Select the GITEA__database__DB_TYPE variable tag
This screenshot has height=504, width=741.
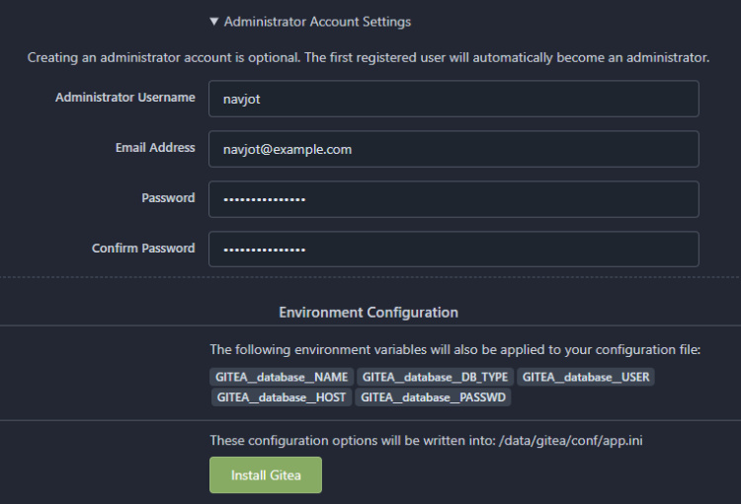pyautogui.click(x=436, y=377)
